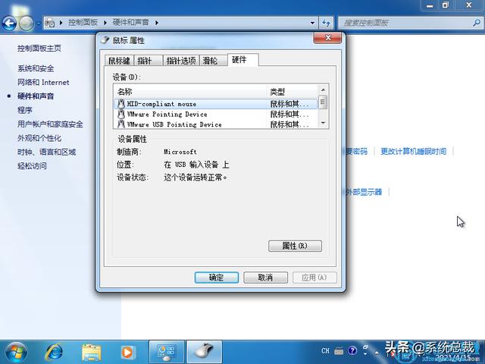Click 控制面板 in the breadcrumb

83,23
